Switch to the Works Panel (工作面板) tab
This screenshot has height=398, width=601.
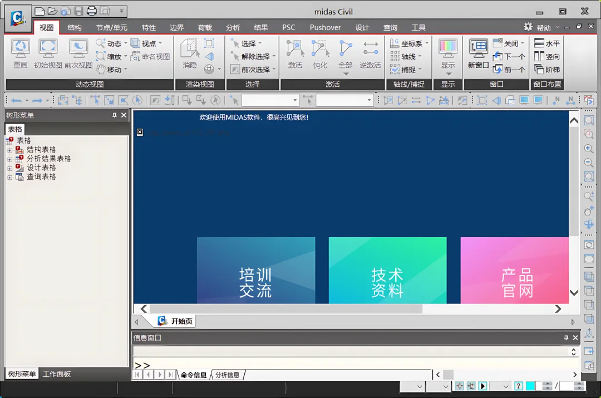click(57, 374)
